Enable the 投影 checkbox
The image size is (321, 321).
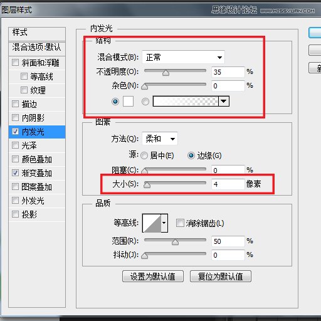click(15, 214)
